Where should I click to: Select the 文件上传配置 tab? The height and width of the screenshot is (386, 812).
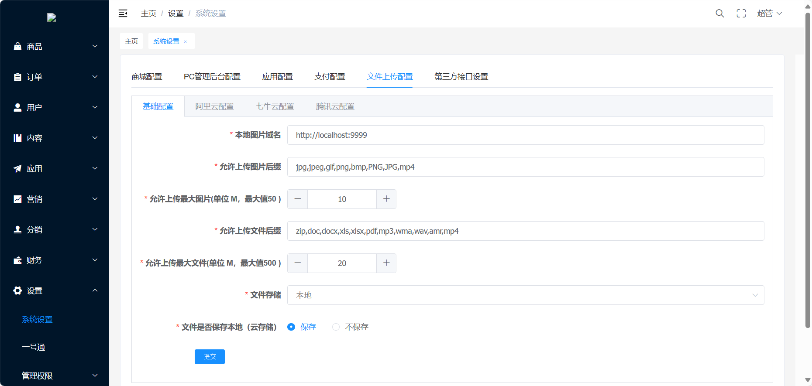click(x=390, y=76)
